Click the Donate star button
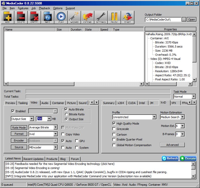The height and width of the screenshot is (188, 200). (188, 158)
